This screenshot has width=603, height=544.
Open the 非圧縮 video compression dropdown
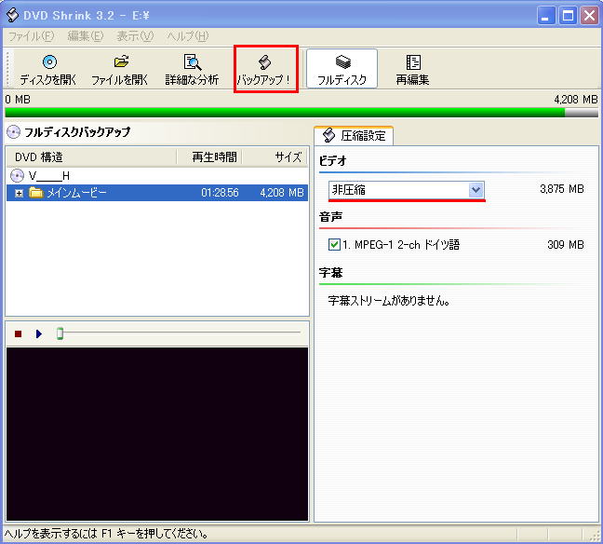tap(476, 190)
